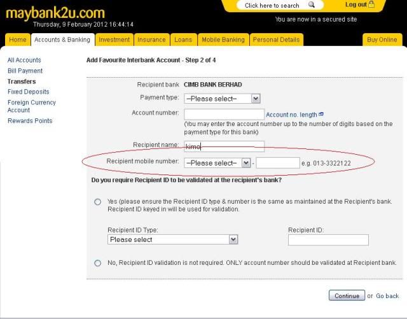The height and width of the screenshot is (319, 407).
Task: Select No, Recipient ID validation not required
Action: 97,263
